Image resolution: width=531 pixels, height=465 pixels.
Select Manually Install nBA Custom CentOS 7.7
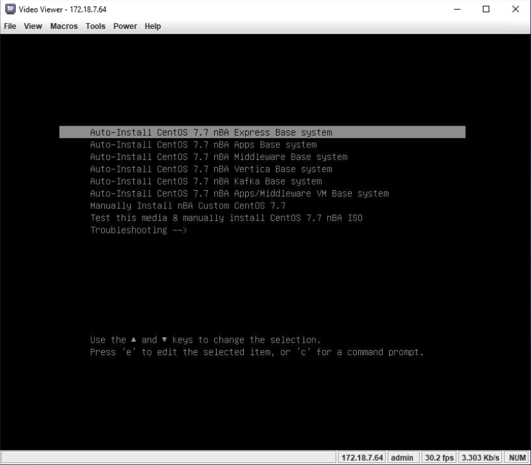tap(188, 206)
